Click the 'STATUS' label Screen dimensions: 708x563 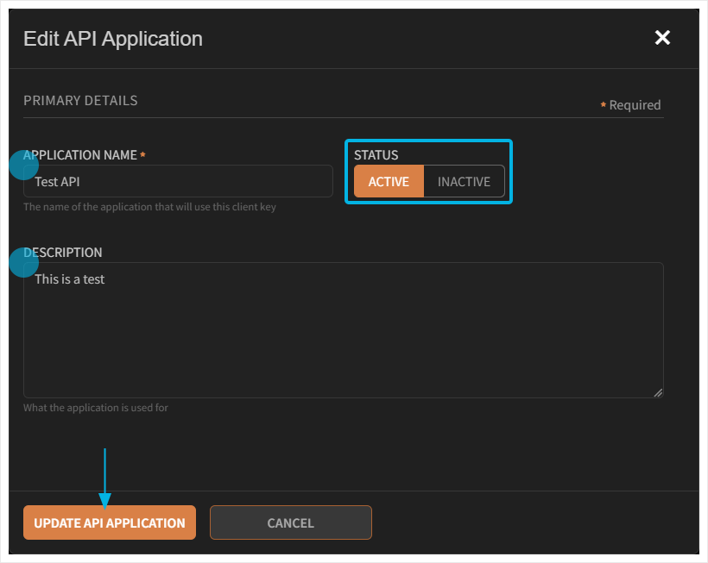376,155
